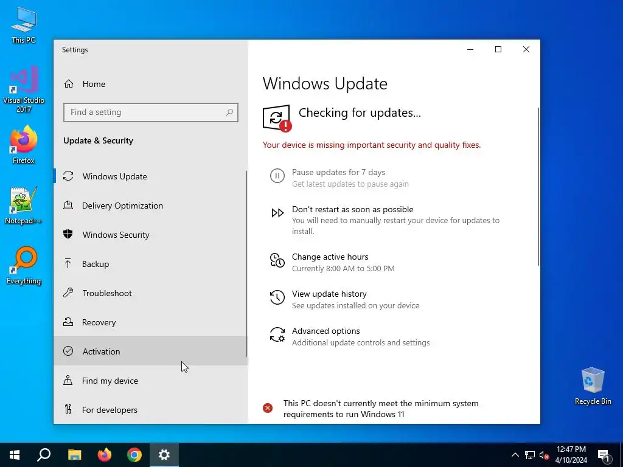Click the Windows Update sync icon in sidebar

(x=68, y=176)
